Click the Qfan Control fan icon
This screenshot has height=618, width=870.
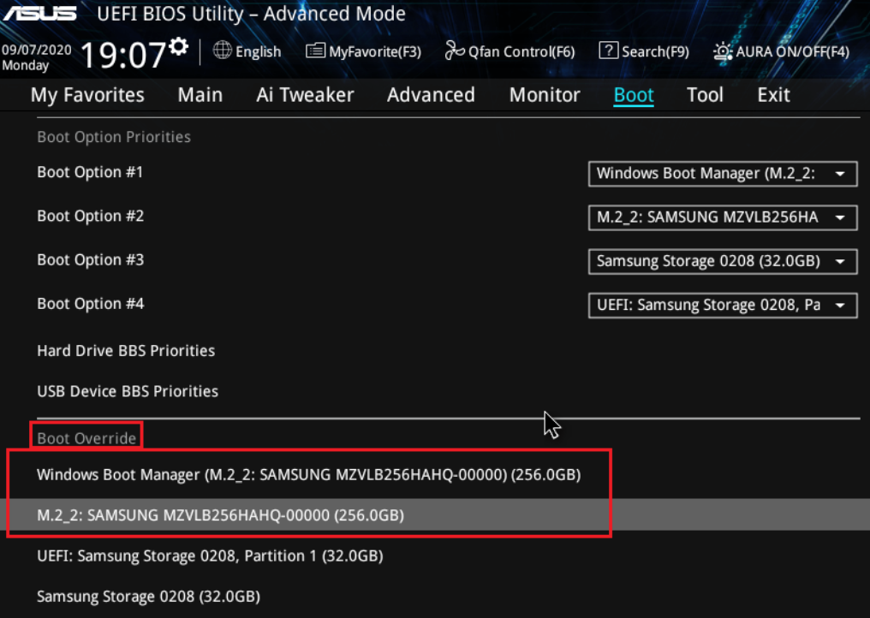tap(455, 51)
